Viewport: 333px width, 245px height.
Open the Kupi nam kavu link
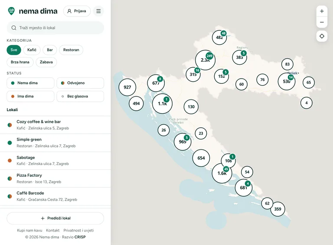(x=29, y=230)
